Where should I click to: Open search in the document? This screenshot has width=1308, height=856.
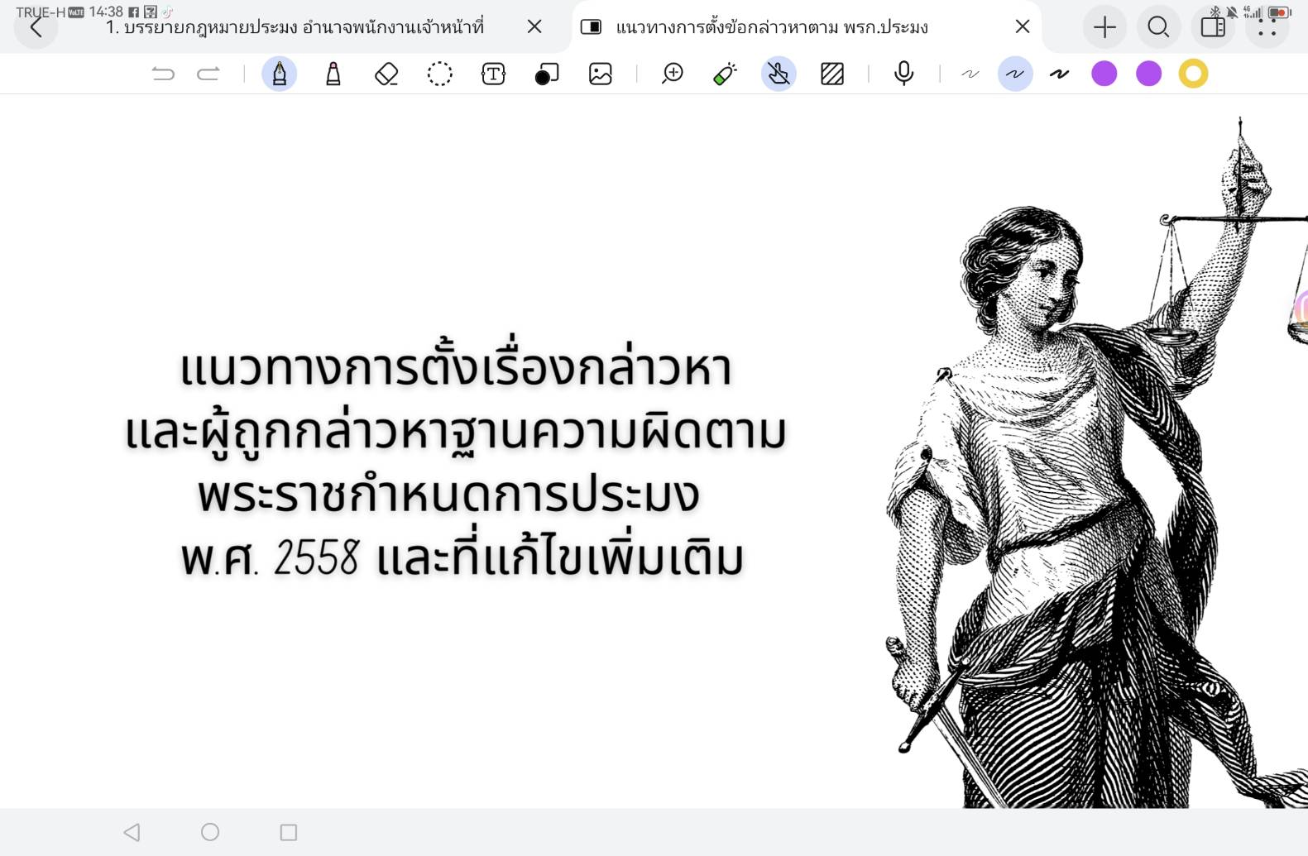point(1158,27)
